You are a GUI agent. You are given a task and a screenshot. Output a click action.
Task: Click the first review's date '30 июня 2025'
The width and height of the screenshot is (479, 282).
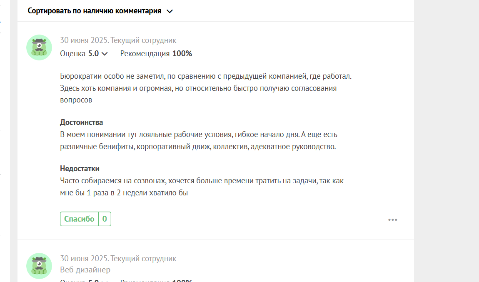84,40
